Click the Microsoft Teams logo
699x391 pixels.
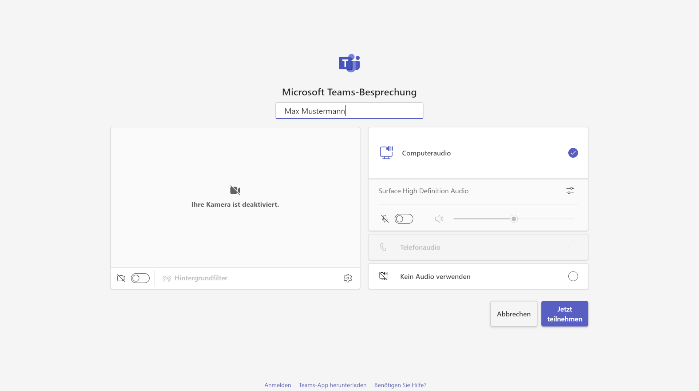(x=349, y=63)
